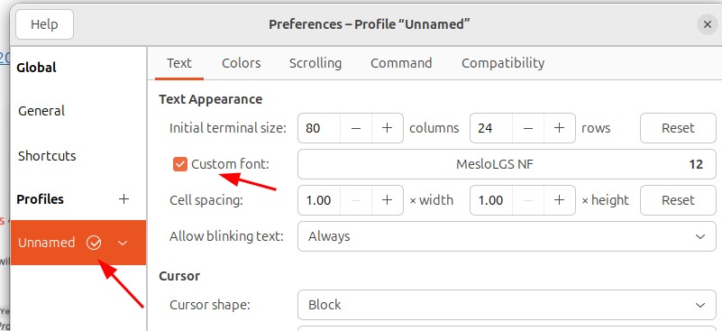Image resolution: width=722 pixels, height=331 pixels.
Task: Increase cell spacing width with plus
Action: (x=388, y=200)
